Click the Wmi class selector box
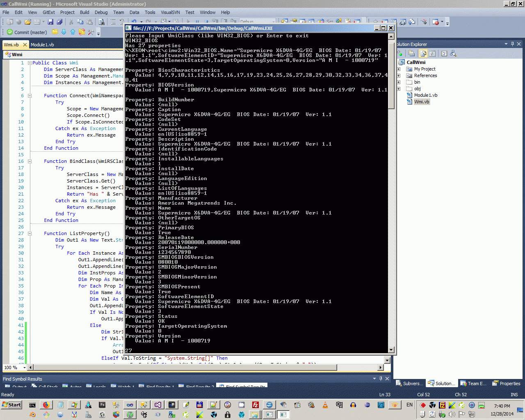 pos(63,55)
